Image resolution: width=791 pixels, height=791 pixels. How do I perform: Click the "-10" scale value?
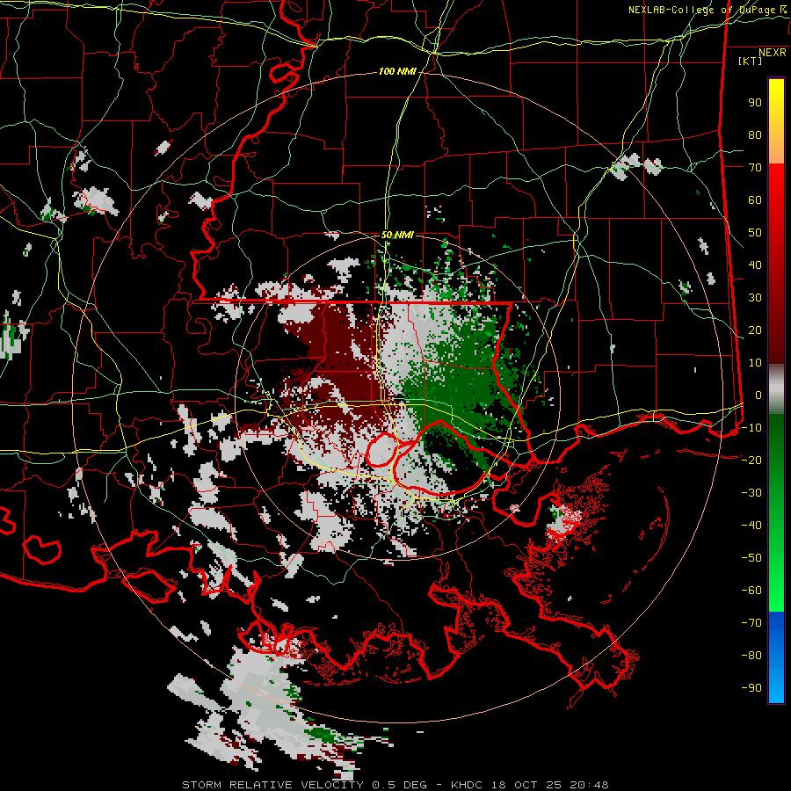(751, 428)
